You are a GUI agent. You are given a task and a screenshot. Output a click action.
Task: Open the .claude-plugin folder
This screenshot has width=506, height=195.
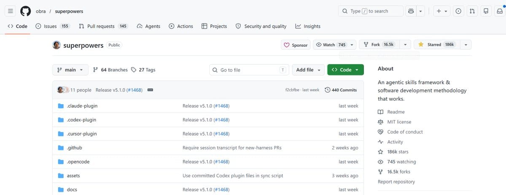pyautogui.click(x=82, y=106)
